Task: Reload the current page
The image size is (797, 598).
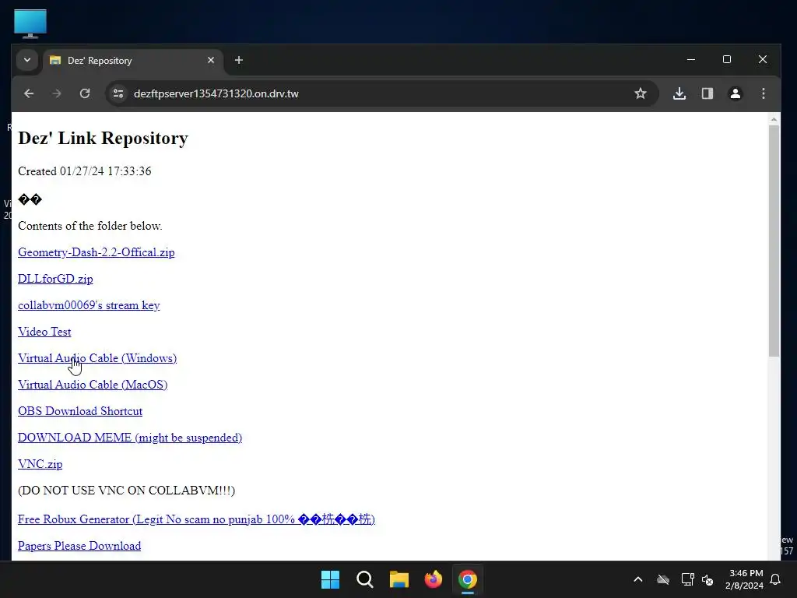Action: point(85,93)
